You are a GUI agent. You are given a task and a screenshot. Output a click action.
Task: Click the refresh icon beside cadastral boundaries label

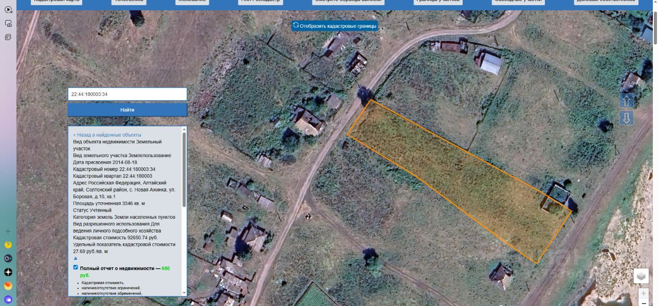pos(296,25)
